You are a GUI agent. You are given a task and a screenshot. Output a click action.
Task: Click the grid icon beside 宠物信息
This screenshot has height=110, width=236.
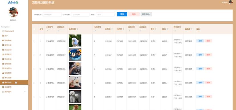click(x=3, y=64)
